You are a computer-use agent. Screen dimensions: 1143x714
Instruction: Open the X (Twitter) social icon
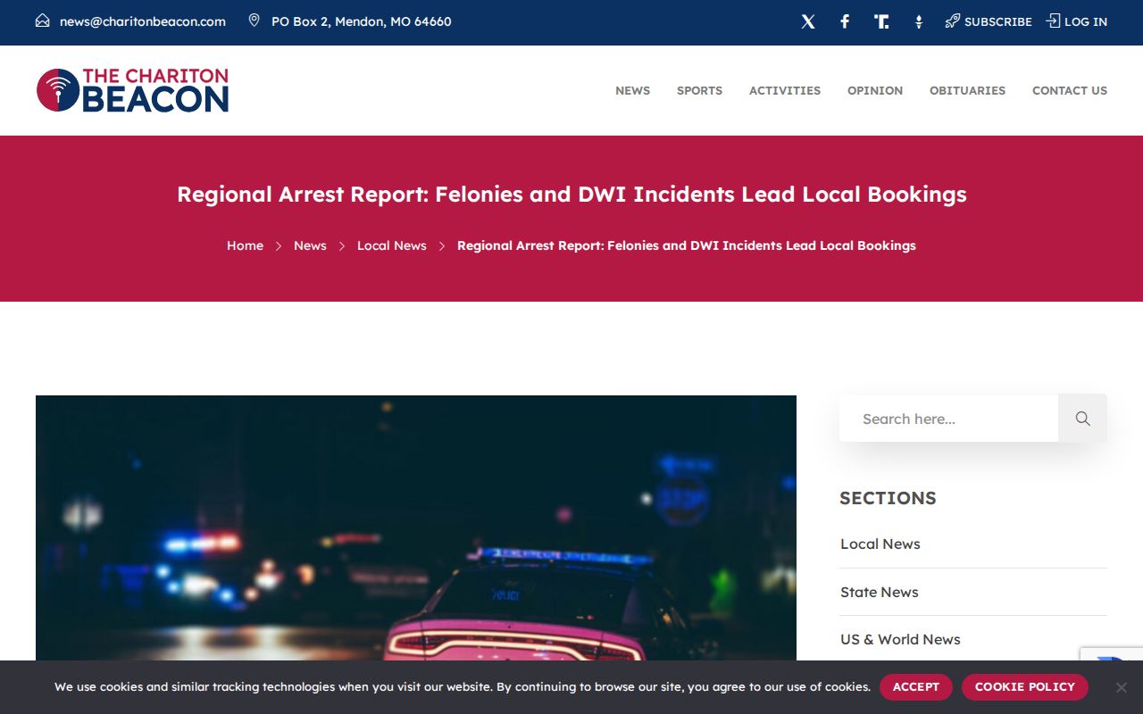[x=808, y=21]
